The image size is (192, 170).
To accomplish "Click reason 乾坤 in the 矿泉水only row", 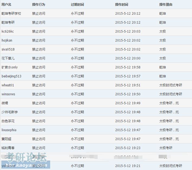I will [x=162, y=67].
